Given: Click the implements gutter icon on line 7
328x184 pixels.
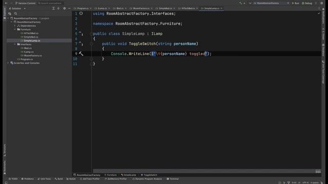Looking at the screenshot, I should pyautogui.click(x=80, y=43).
